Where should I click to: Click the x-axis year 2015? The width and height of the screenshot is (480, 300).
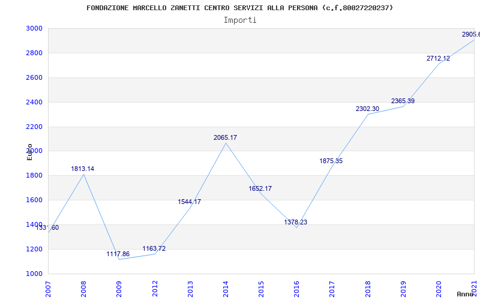(x=261, y=288)
